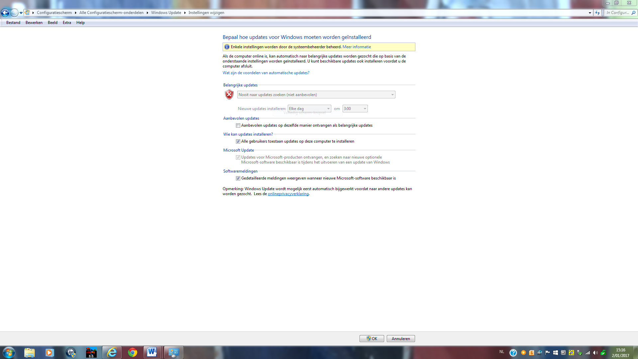Open the onlineprivacyverklaring link

[288, 194]
